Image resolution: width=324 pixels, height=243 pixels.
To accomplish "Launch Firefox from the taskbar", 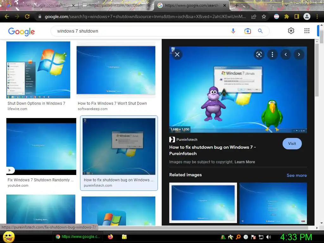I will 110,237.
